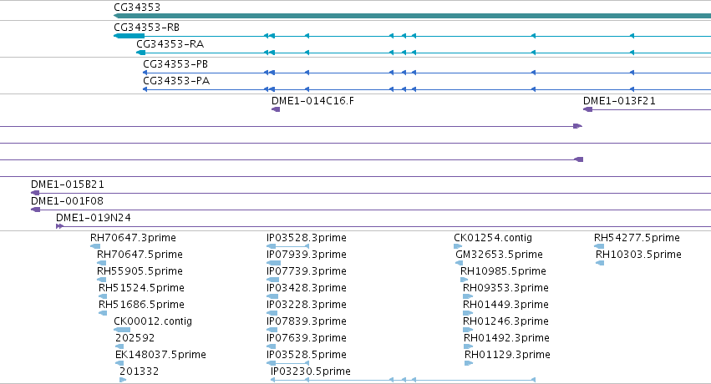Select IP07939.3prime EST label
Screen dimensions: 711x384
click(307, 255)
